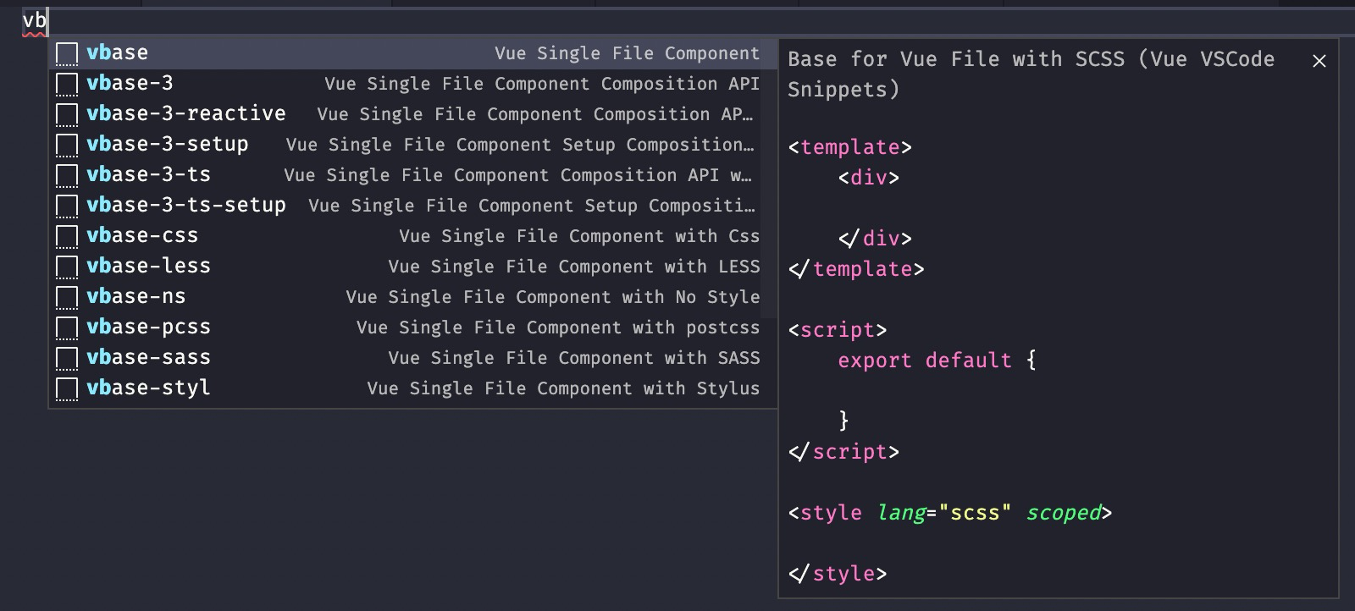Click the closing </style> tag in preview
Viewport: 1355px width, 611px height.
pyautogui.click(x=838, y=574)
